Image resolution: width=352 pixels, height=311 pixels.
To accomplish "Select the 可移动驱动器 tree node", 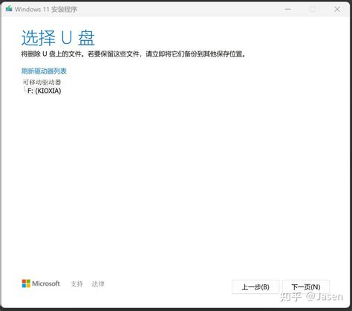I will point(42,82).
